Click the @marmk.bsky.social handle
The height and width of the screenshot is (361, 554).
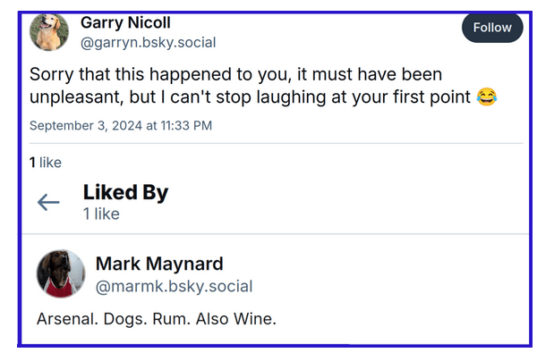click(x=174, y=287)
